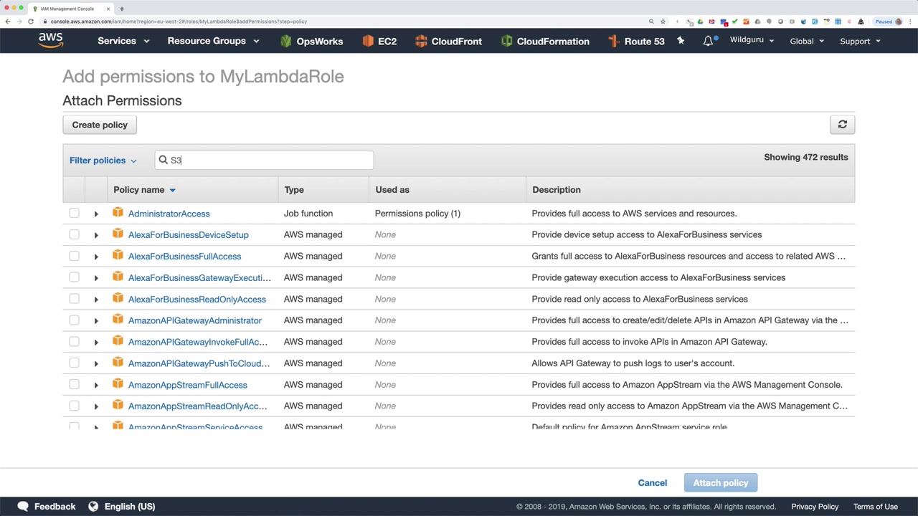
Task: Check the AdministratorAccess policy checkbox
Action: (74, 214)
